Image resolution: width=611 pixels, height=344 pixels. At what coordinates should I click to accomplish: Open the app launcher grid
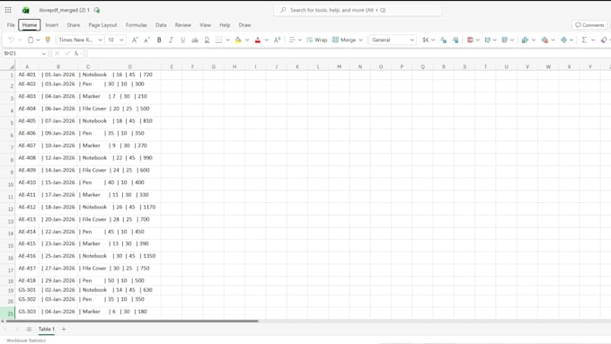coord(8,10)
